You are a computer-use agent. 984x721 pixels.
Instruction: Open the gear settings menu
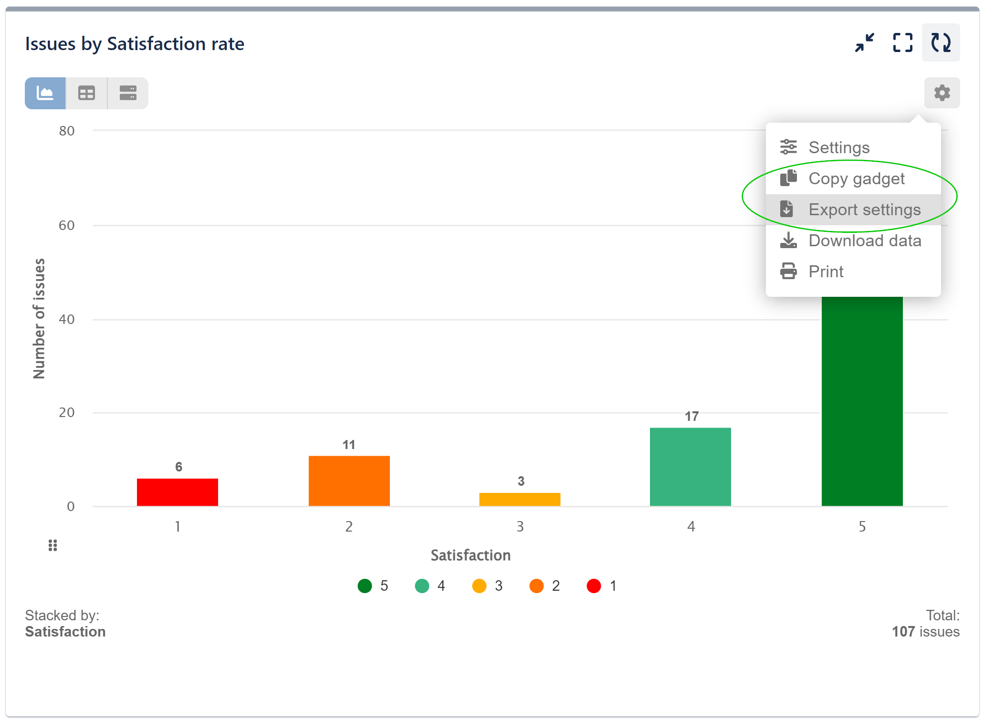tap(942, 93)
